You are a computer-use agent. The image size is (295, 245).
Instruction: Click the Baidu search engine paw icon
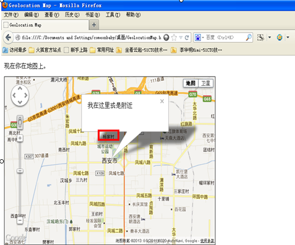(198, 38)
